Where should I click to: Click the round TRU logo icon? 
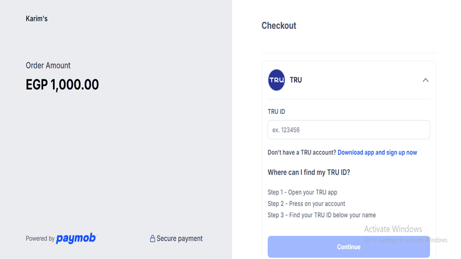[x=277, y=80]
